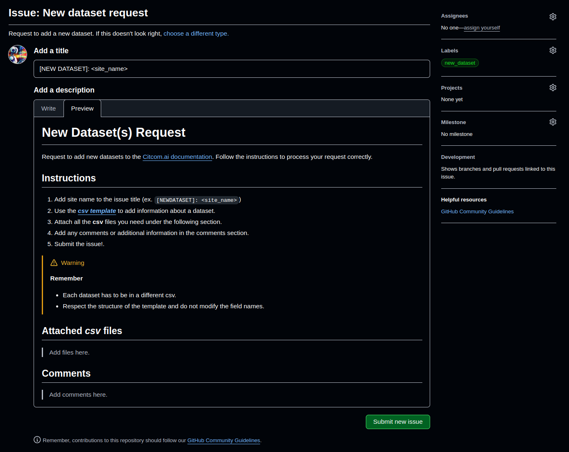Click 'Shows branches and pull requests' description

click(x=498, y=173)
